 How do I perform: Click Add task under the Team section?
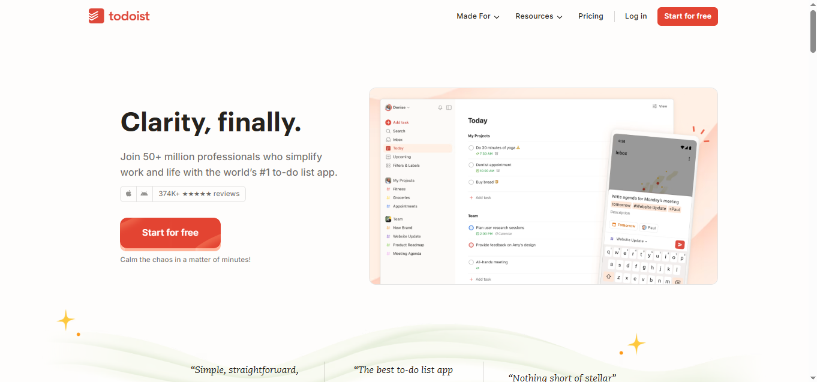click(x=480, y=279)
